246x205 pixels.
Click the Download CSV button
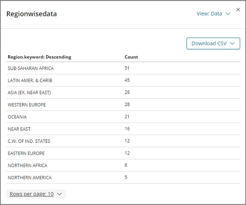tap(213, 43)
